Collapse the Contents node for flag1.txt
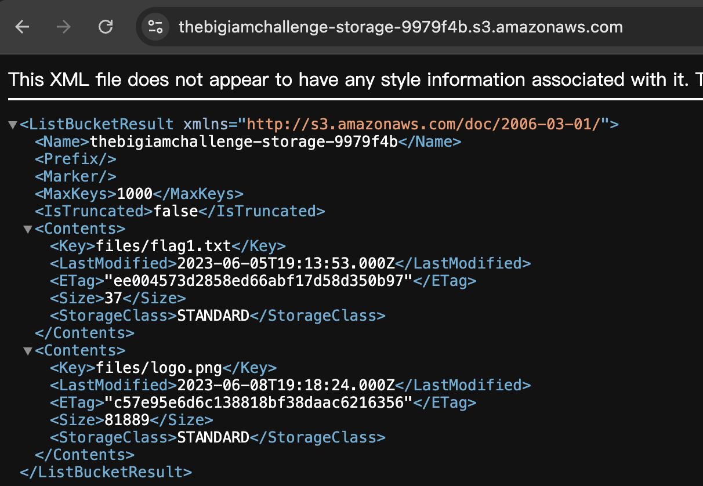Screen dimensions: 703x486 [x=27, y=229]
